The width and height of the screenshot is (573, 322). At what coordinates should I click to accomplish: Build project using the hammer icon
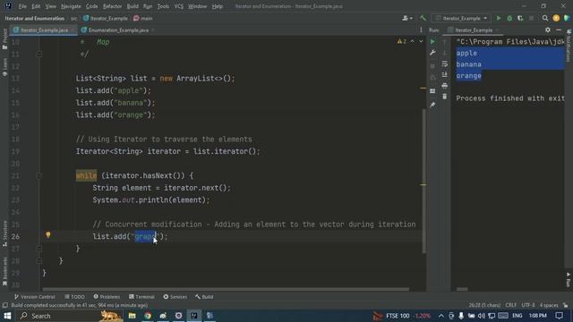point(423,18)
